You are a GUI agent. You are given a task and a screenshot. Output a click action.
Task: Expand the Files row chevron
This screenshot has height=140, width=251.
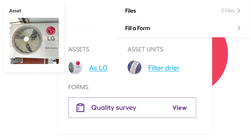click(x=239, y=11)
